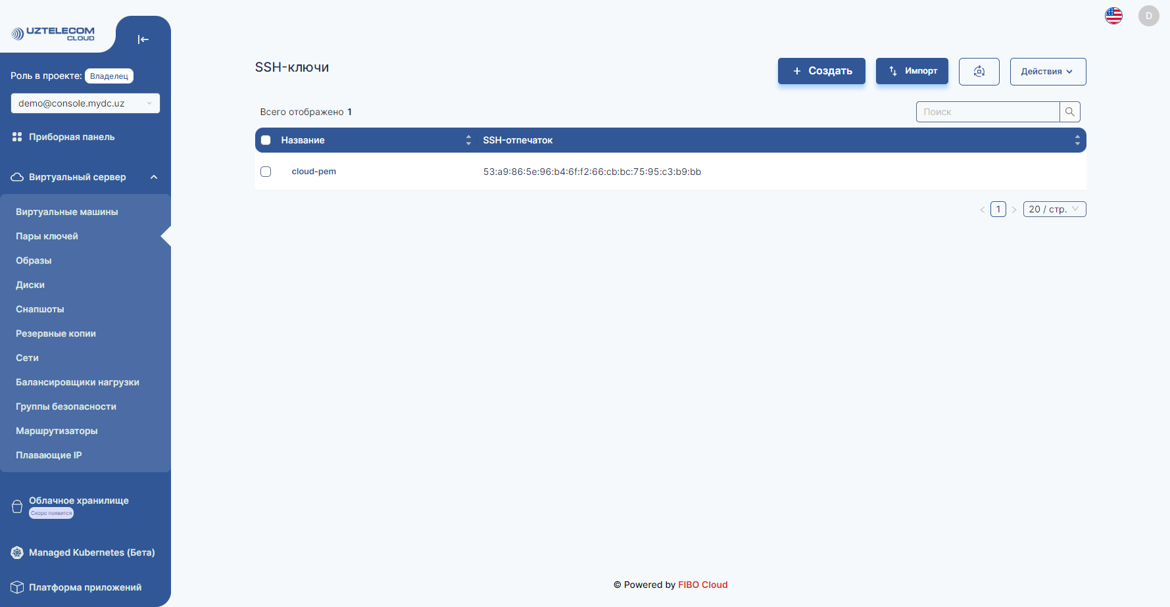The height and width of the screenshot is (607, 1170).
Task: Open the demo@console.mydc.uz project selector
Action: click(85, 103)
